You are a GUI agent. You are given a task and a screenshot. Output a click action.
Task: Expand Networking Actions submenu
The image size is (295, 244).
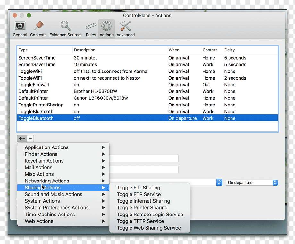63,181
